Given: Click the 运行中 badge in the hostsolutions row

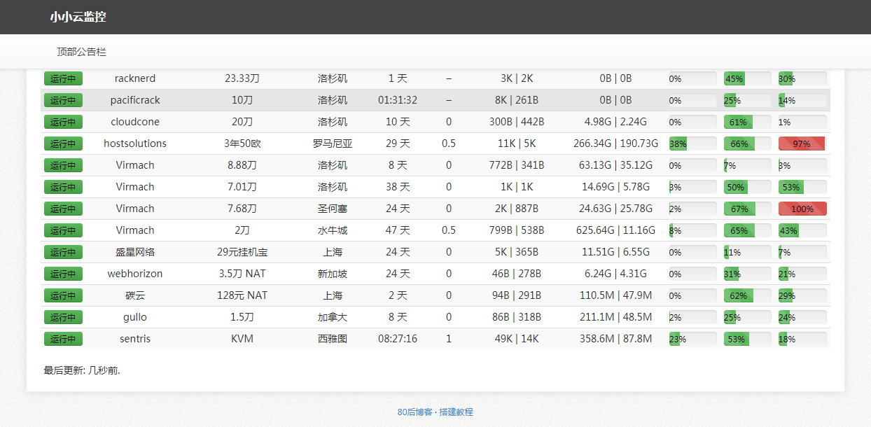Looking at the screenshot, I should (x=63, y=143).
